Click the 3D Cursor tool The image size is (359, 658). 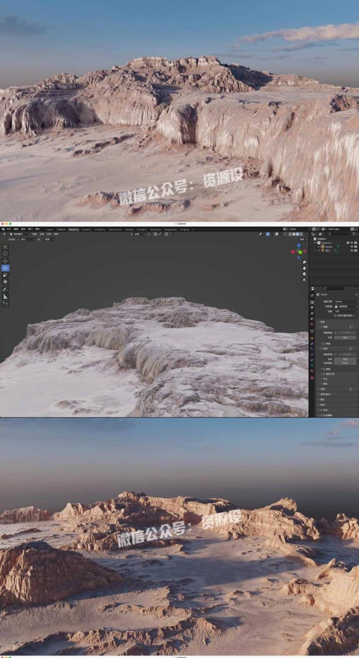coord(5,253)
